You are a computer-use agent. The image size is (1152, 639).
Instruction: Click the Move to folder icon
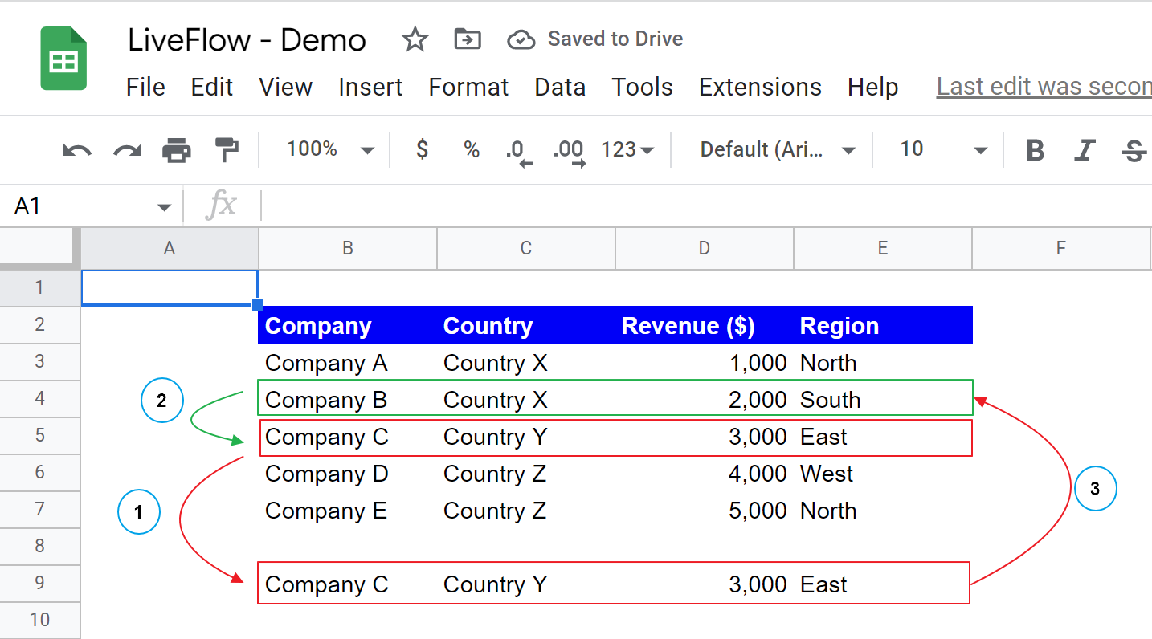click(467, 38)
